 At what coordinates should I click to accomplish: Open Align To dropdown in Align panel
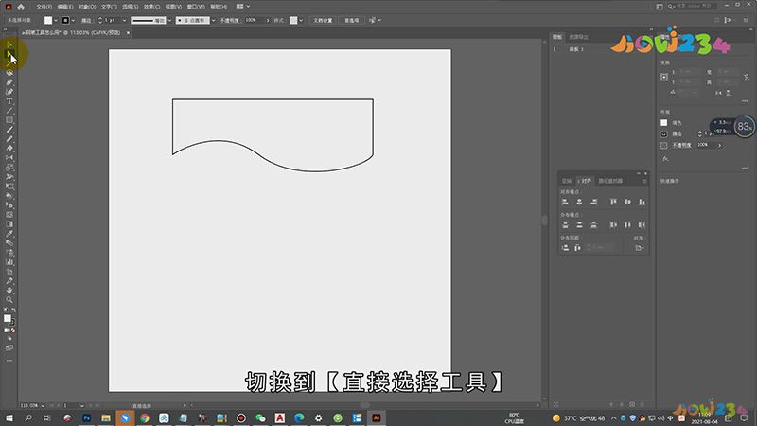click(639, 248)
